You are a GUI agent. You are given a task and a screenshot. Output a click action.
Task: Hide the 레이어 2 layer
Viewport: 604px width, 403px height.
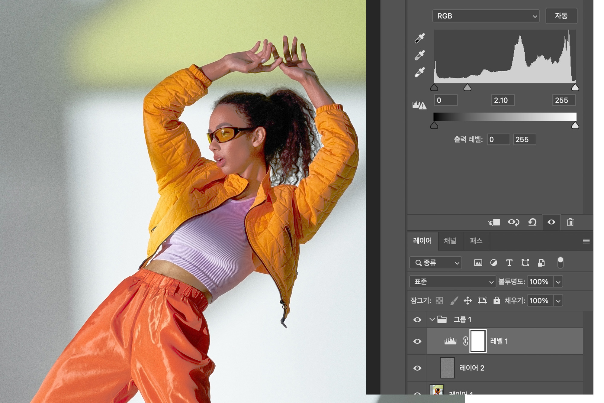[x=417, y=368]
